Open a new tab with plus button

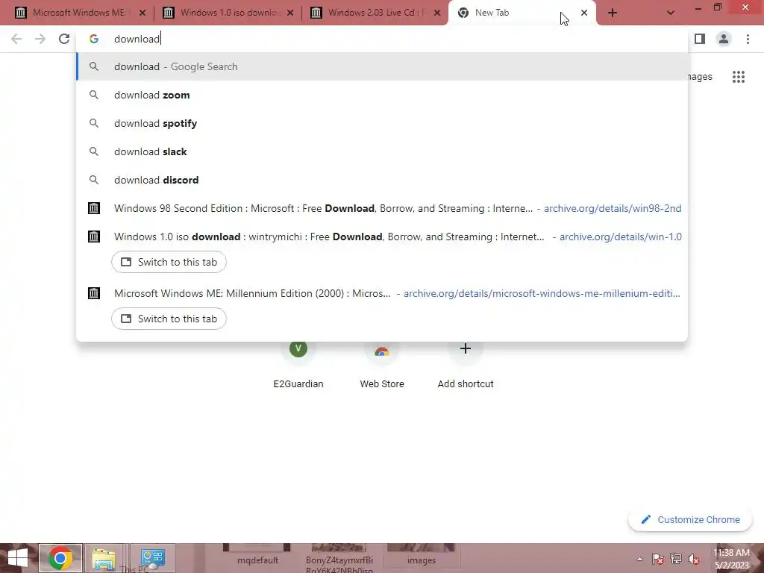pos(613,13)
